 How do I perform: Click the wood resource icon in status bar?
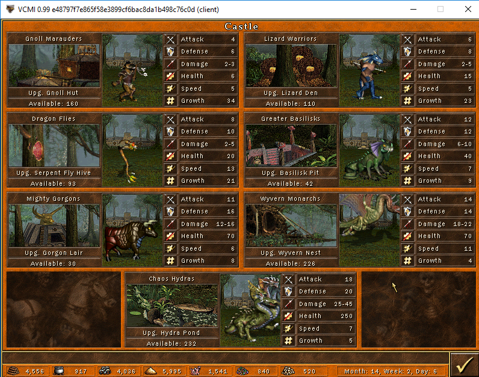click(14, 371)
